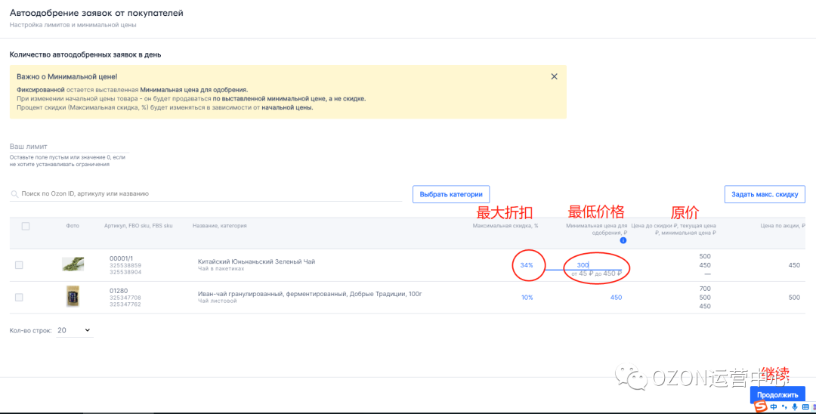Focus the Ваш лимит input field

pos(70,147)
